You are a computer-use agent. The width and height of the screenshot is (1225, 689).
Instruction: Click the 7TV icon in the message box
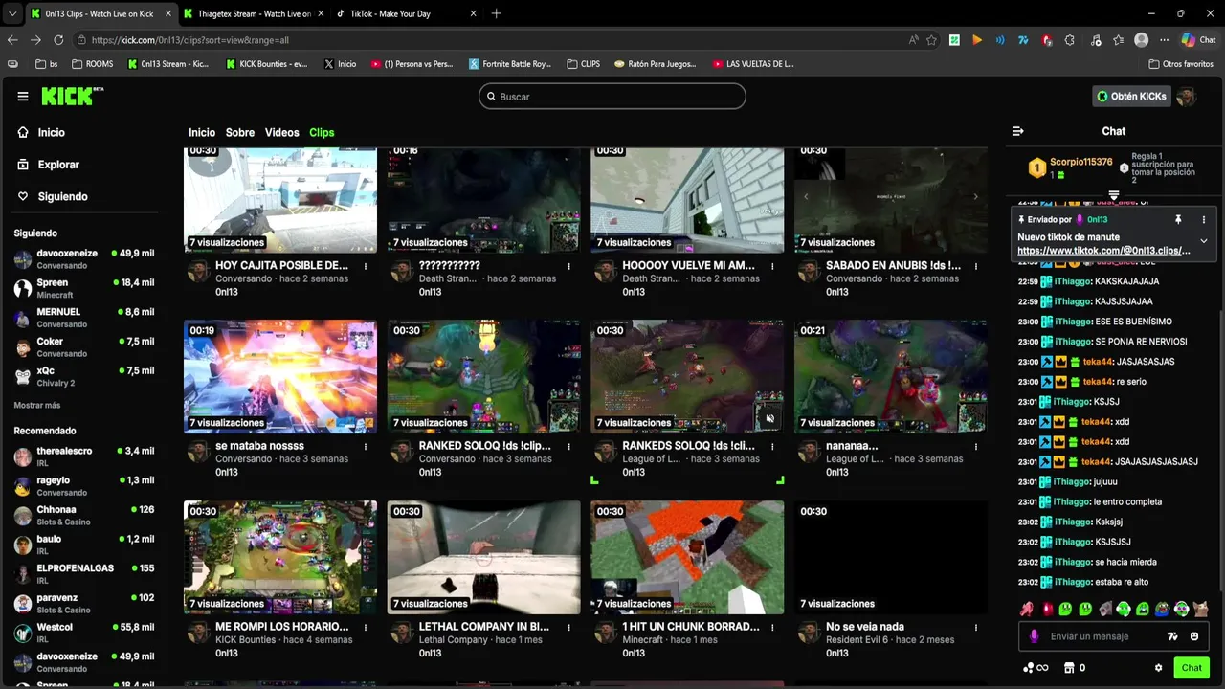click(x=1173, y=636)
